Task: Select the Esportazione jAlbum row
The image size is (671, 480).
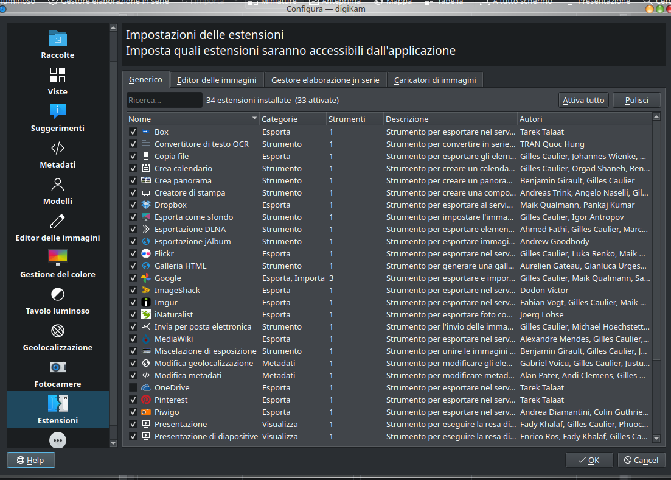Action: tap(389, 241)
